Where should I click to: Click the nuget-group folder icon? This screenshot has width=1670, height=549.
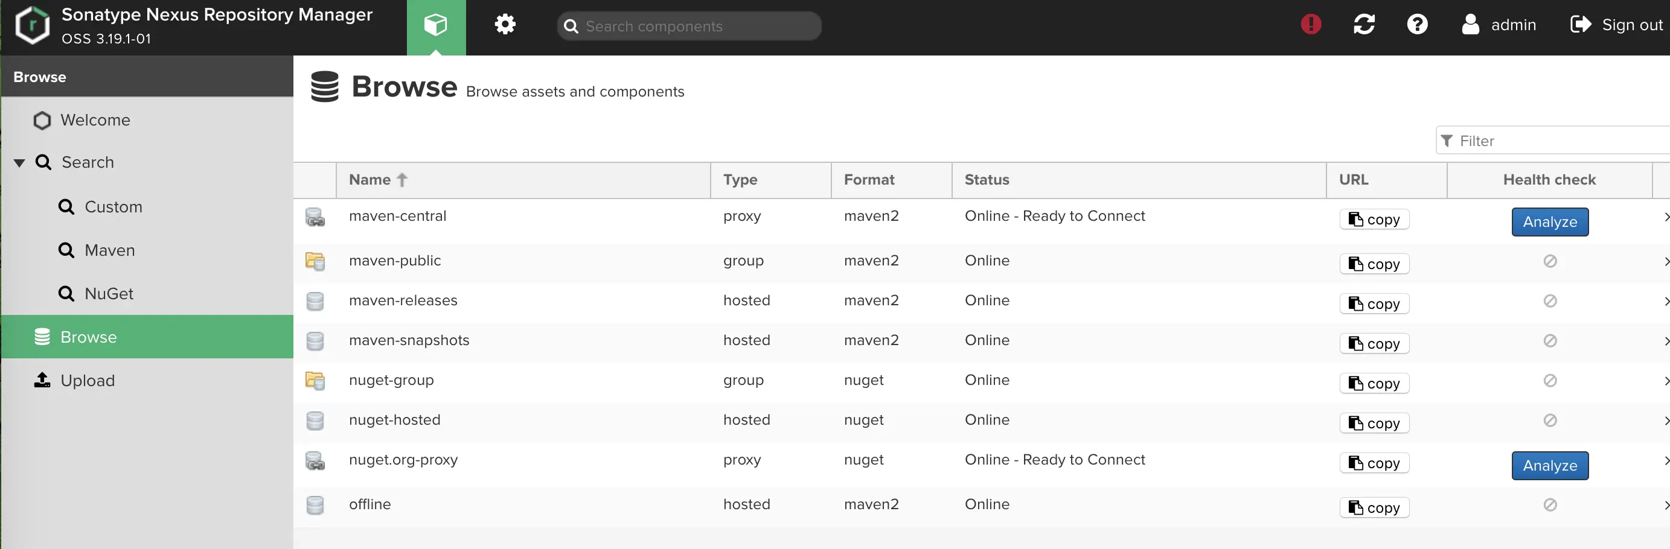[x=315, y=381]
